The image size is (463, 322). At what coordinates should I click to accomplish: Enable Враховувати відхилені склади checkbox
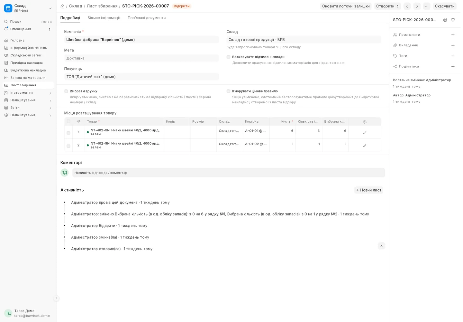coord(228,57)
